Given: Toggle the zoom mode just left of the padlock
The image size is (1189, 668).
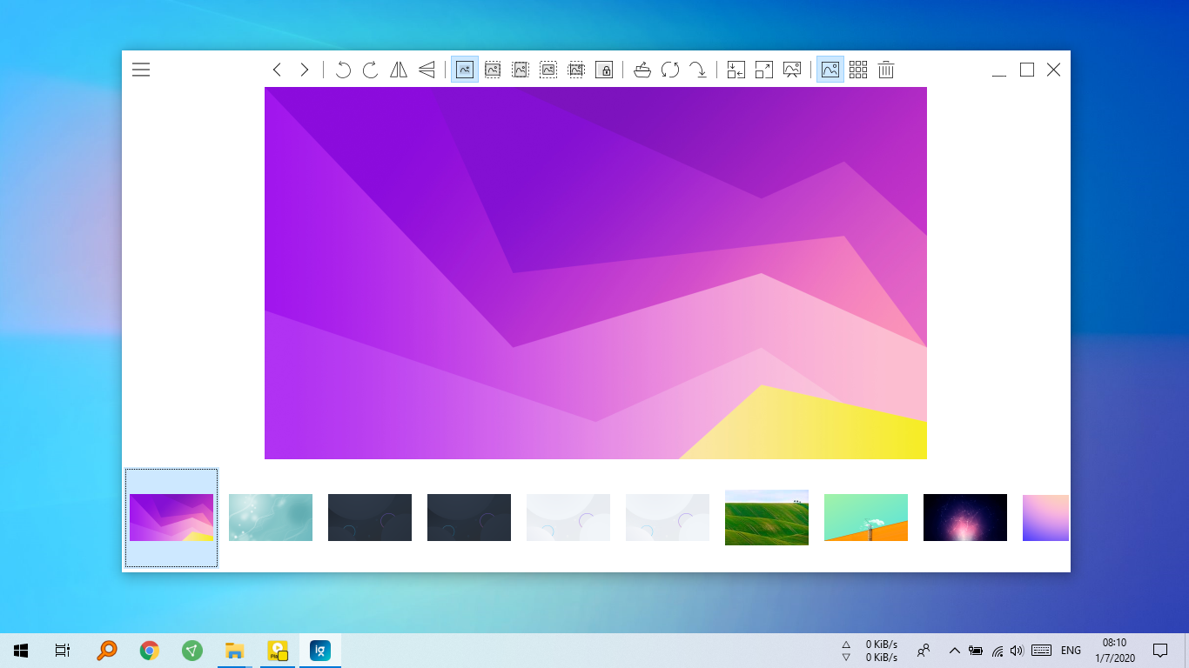Looking at the screenshot, I should (x=576, y=70).
